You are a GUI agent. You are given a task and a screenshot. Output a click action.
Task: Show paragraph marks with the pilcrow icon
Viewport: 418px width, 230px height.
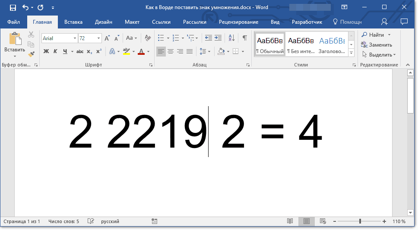pos(244,38)
